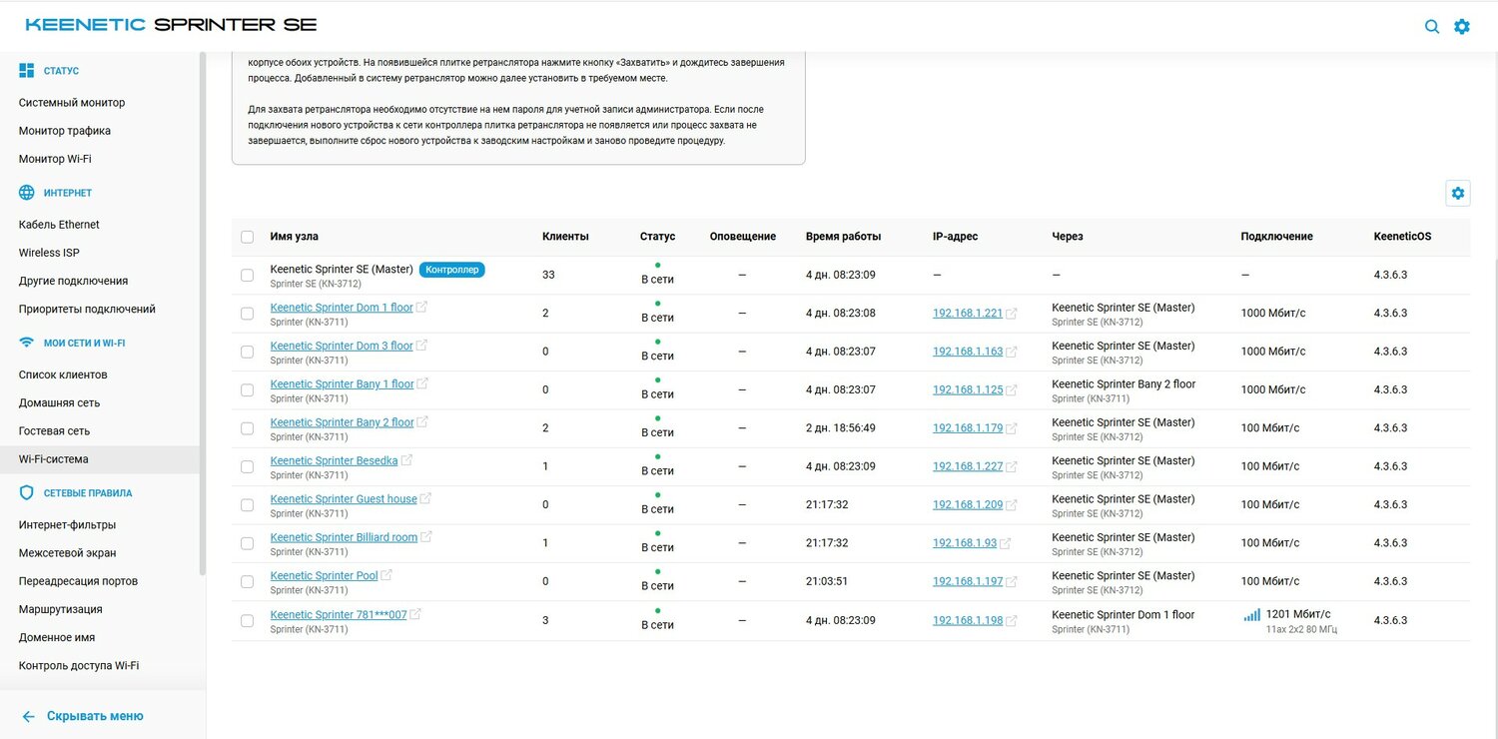Tick the checkbox for Keenetic Sprinter Besedka
The height and width of the screenshot is (739, 1498).
click(x=248, y=466)
